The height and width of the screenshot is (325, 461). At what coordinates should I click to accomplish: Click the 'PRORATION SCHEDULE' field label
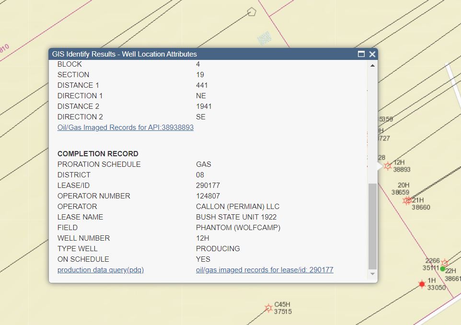(99, 164)
